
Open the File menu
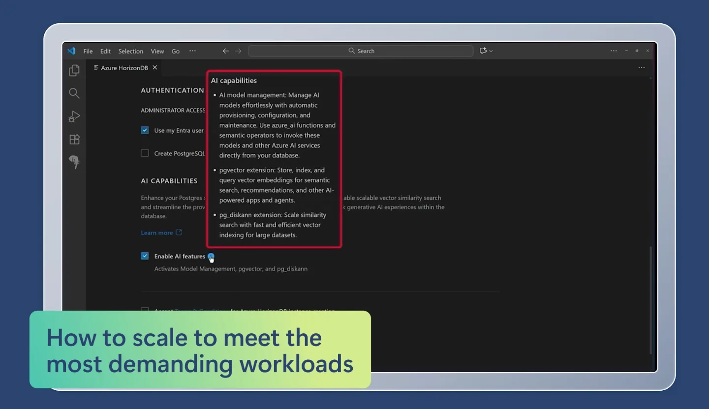tap(88, 51)
